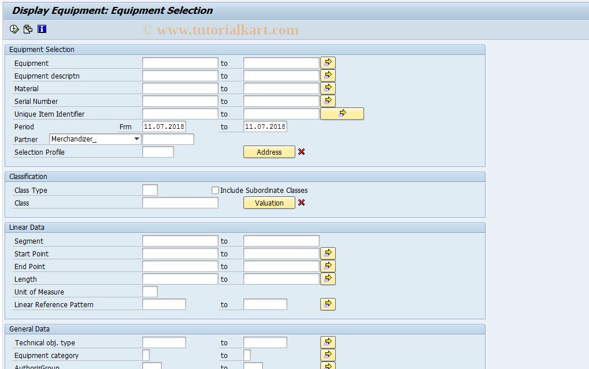Click the program information icon
The image size is (589, 369).
point(41,28)
